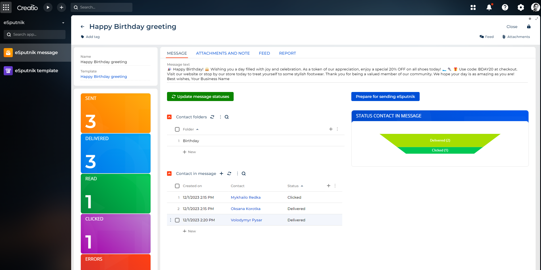Check the Volodymyr Pysar row checkbox
Viewport: 541px width, 270px height.
point(177,220)
